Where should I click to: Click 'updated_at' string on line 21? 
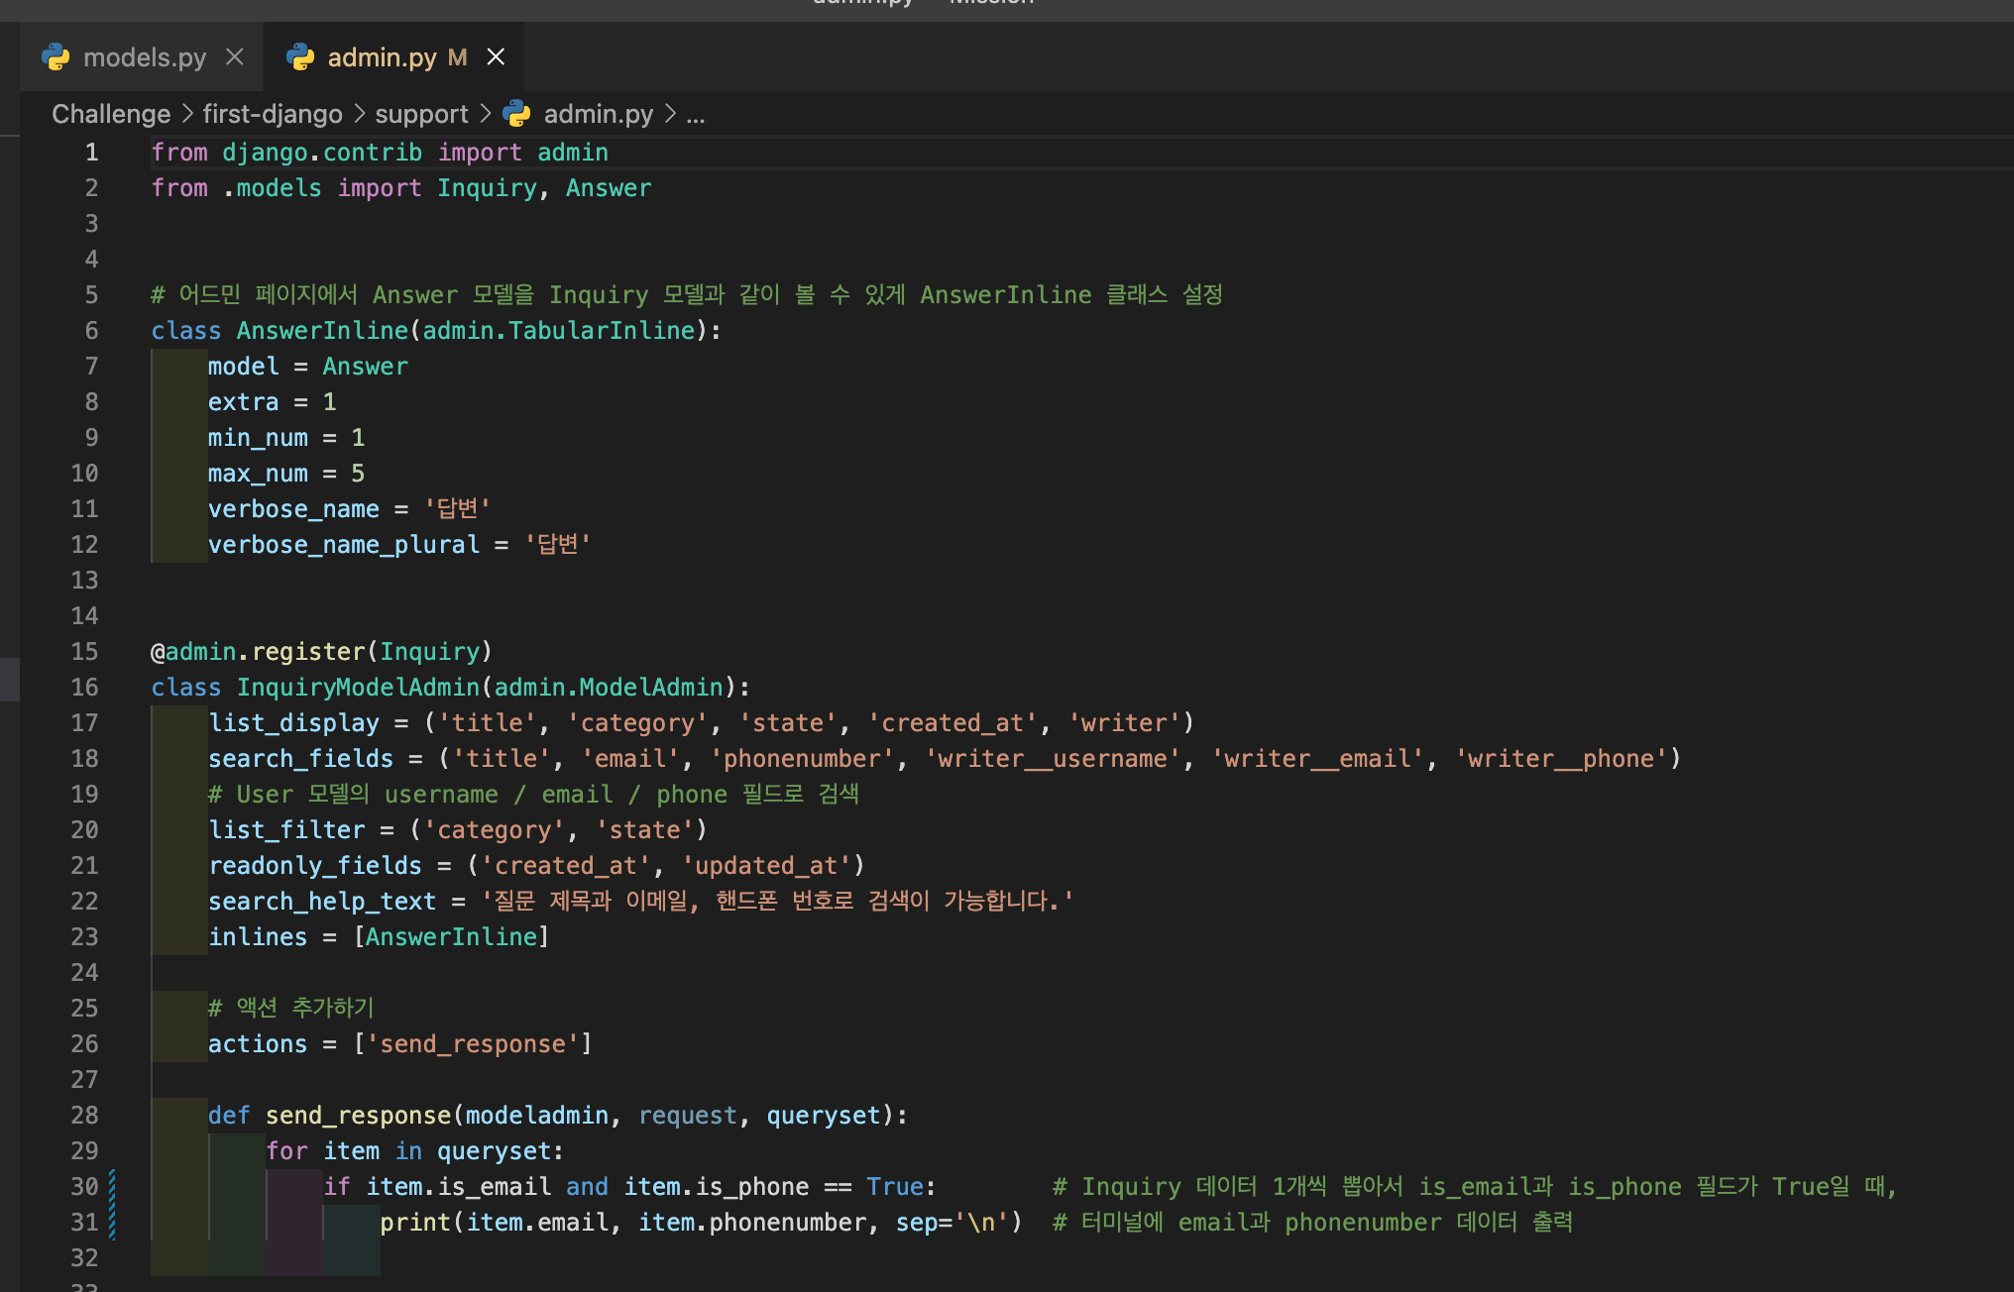click(x=766, y=866)
